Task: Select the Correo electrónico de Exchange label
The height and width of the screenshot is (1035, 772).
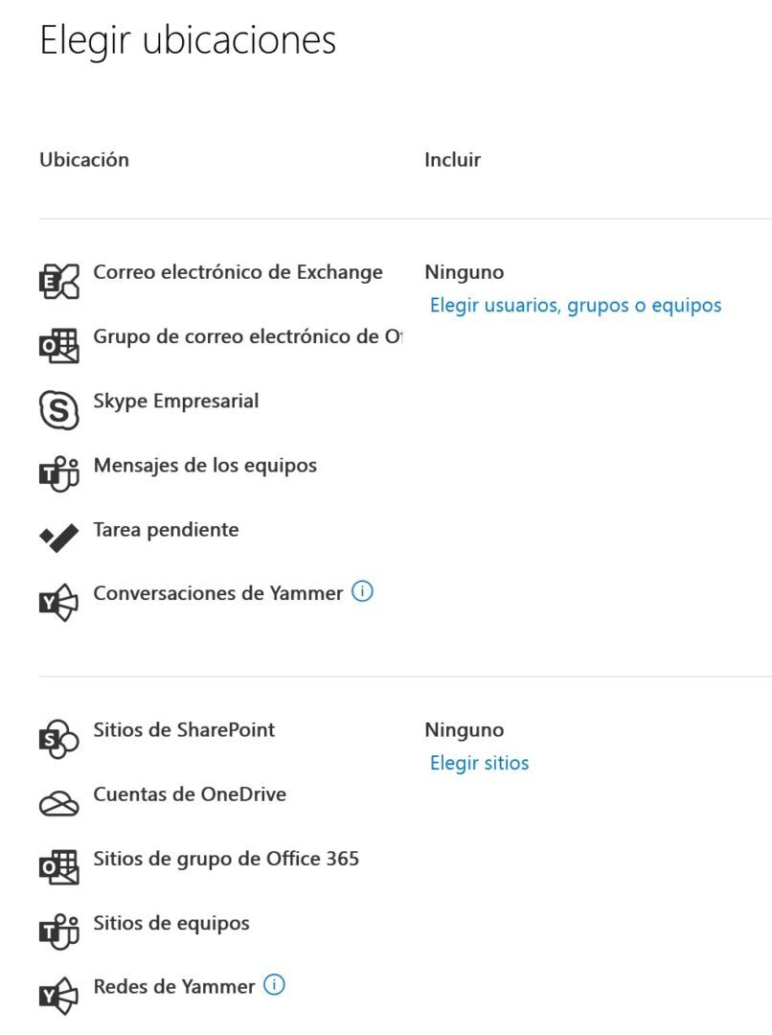Action: [x=238, y=272]
